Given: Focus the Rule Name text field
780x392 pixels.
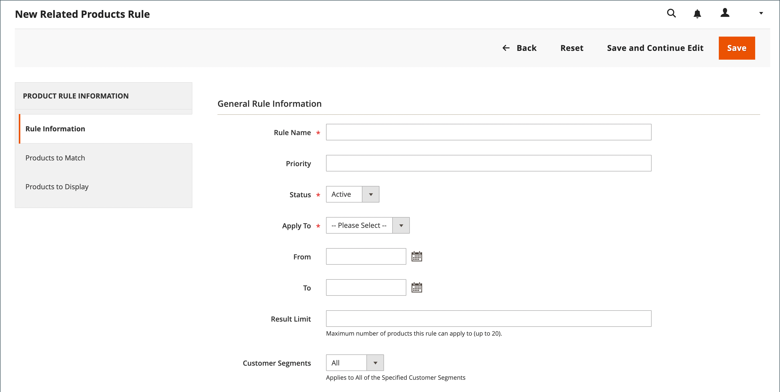Looking at the screenshot, I should (x=488, y=132).
